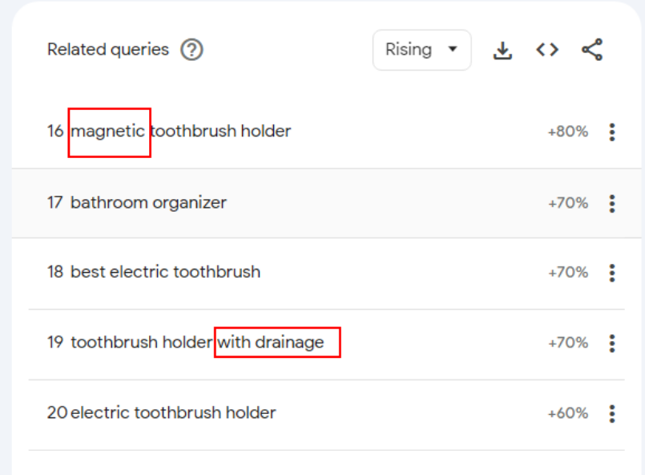Open help tooltip for Related queries
This screenshot has width=645, height=475.
[191, 50]
